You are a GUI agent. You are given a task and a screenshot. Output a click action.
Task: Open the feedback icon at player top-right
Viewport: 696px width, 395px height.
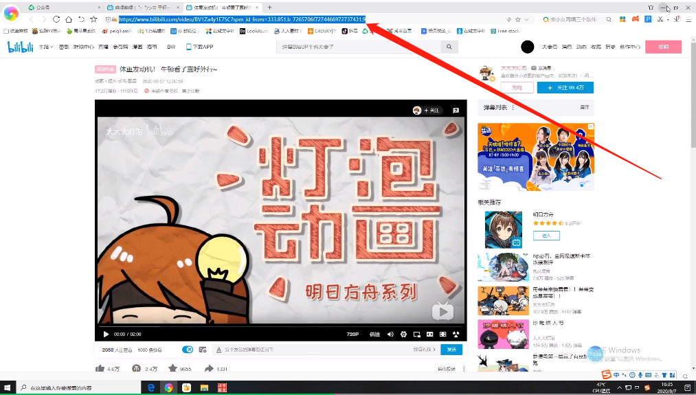456,111
